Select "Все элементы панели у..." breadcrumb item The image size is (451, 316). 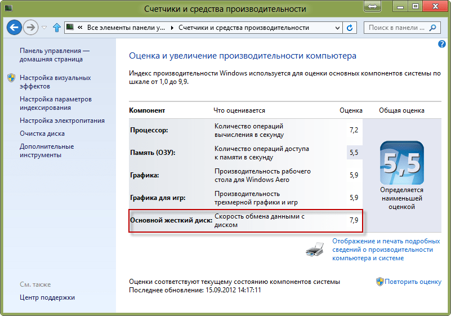click(126, 28)
